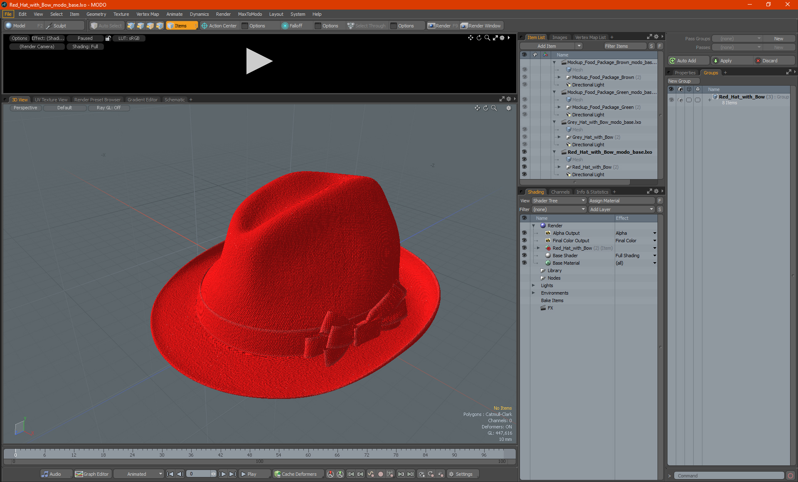This screenshot has height=482, width=798.
Task: Open 3D viewport gear settings
Action: coord(509,108)
